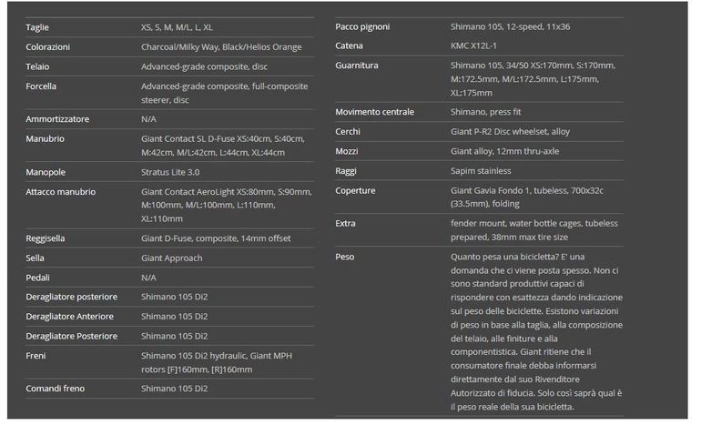Select 'Sapim stainless' spokes value
Screen dimensions: 701x425
[481, 171]
